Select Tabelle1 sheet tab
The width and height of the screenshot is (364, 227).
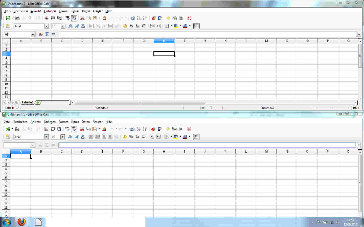[x=27, y=102]
